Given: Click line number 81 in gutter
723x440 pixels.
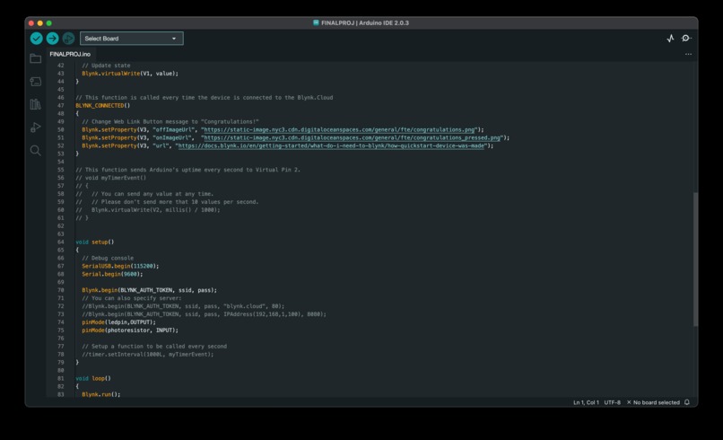Looking at the screenshot, I should 60,378.
